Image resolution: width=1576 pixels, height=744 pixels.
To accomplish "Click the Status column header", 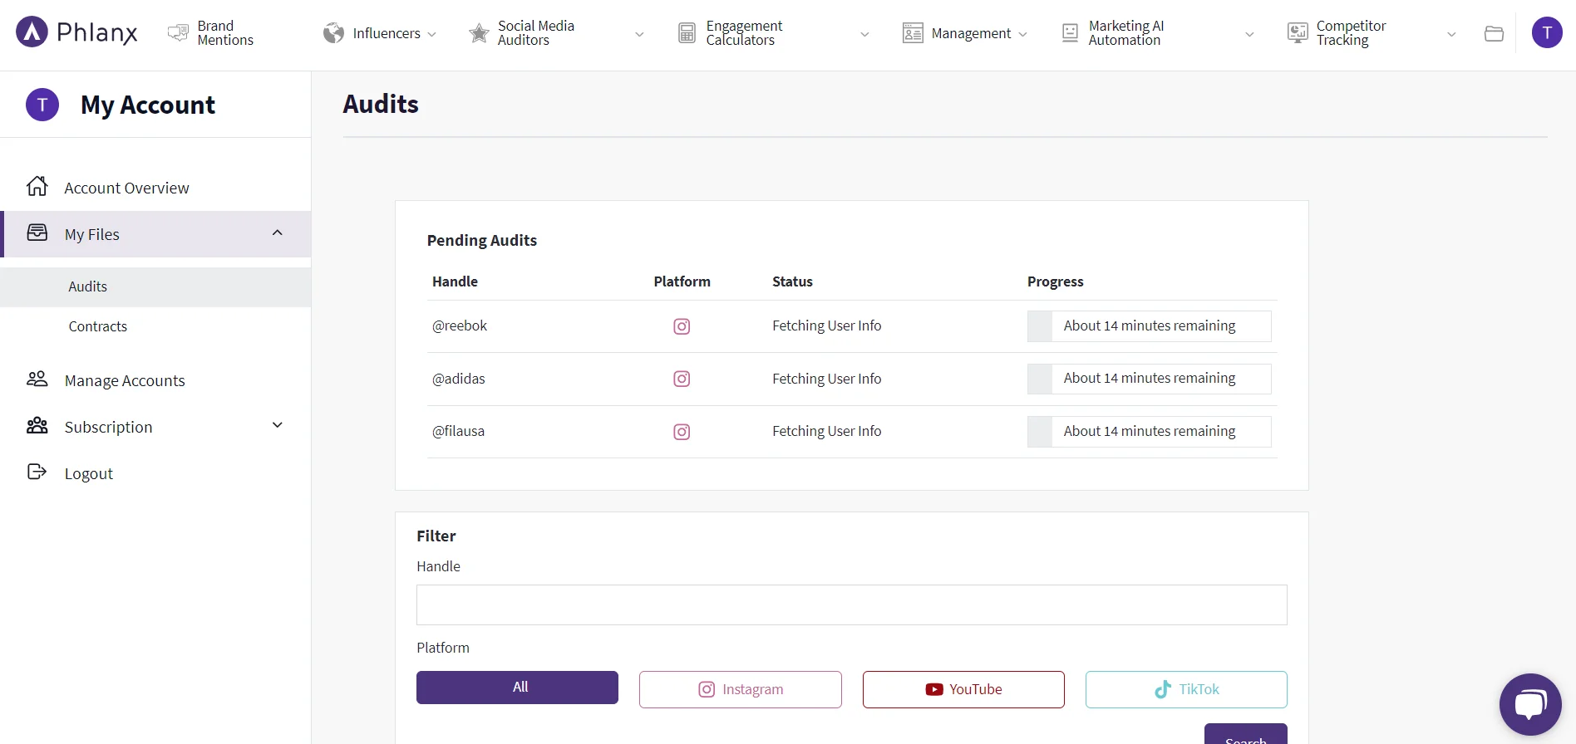I will tap(792, 281).
